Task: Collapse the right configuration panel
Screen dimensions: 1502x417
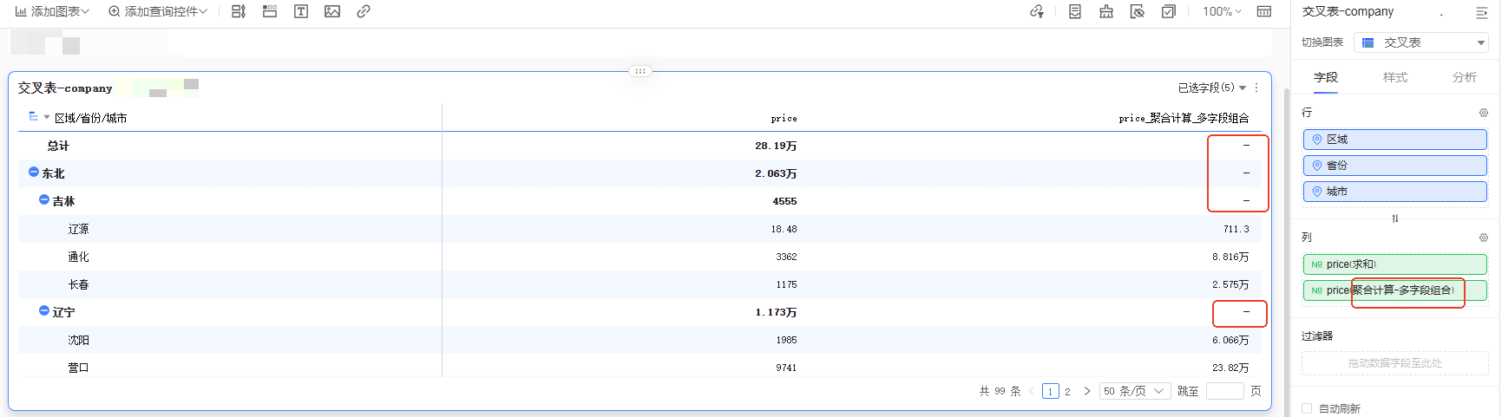Action: pos(1481,12)
